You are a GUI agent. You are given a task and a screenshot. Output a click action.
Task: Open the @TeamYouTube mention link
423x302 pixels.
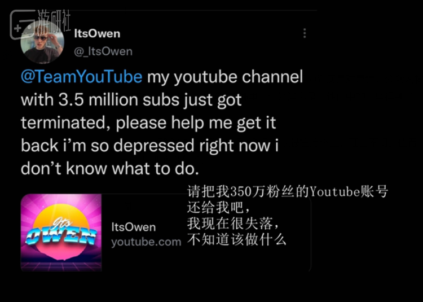[81, 77]
